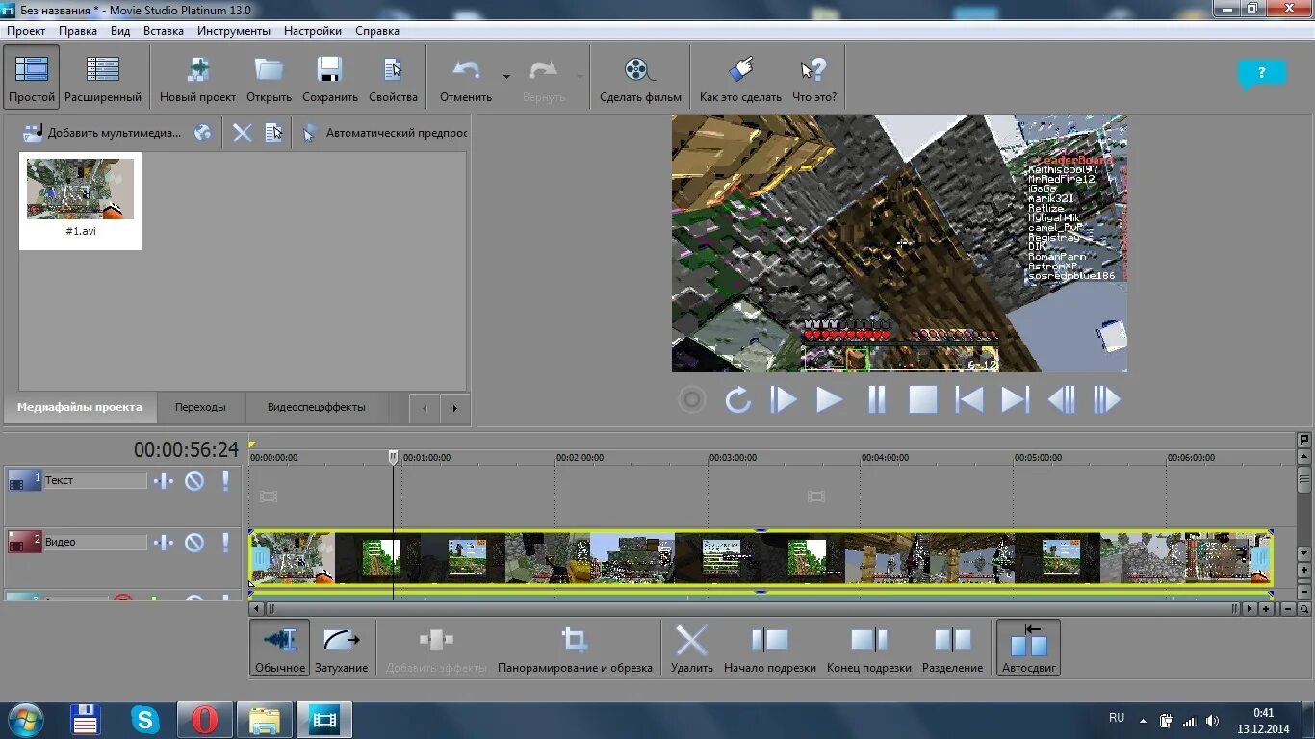Select the Затухание fade tool

[342, 649]
